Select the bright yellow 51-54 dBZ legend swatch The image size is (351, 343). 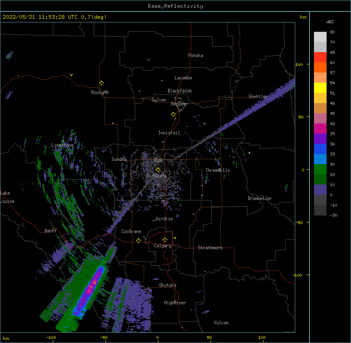[320, 88]
